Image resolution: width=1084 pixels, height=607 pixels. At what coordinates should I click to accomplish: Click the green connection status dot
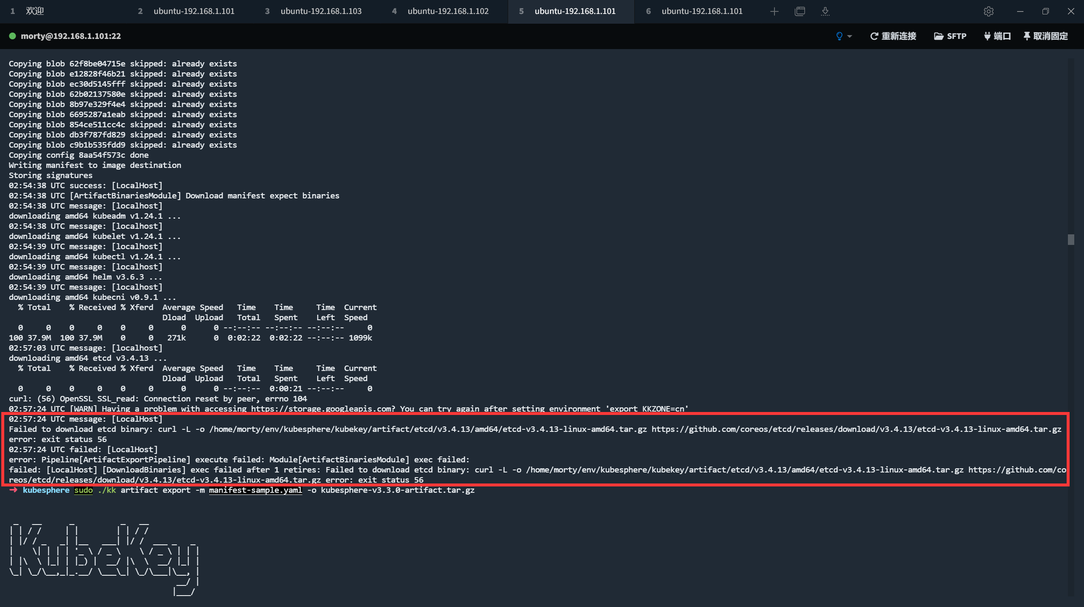click(x=13, y=36)
